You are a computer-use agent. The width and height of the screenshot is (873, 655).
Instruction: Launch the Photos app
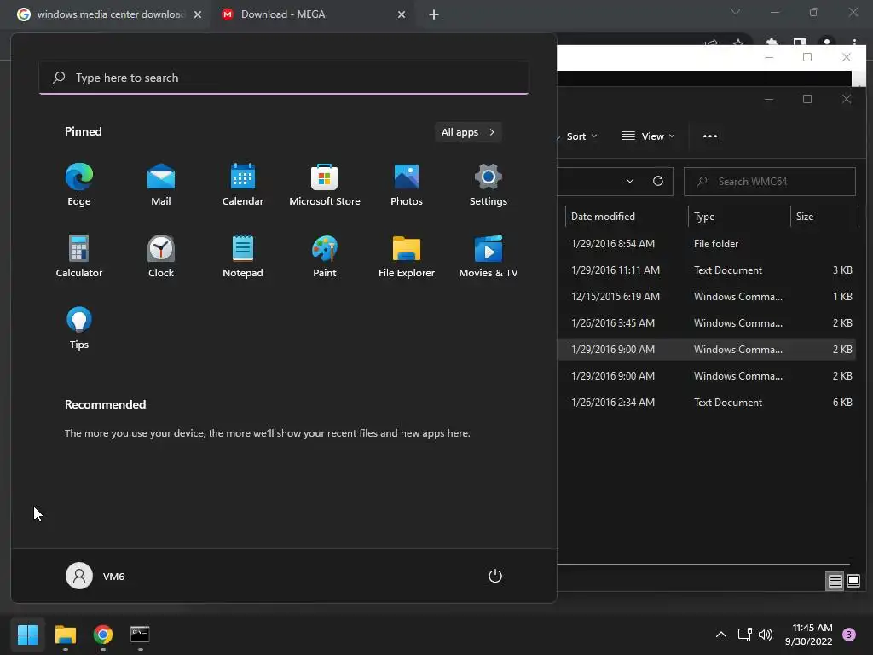point(407,185)
